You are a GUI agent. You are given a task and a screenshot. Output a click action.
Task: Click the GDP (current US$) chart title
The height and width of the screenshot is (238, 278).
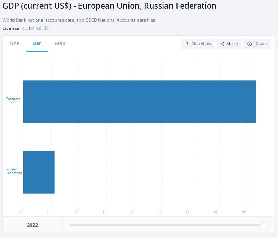coord(109,6)
